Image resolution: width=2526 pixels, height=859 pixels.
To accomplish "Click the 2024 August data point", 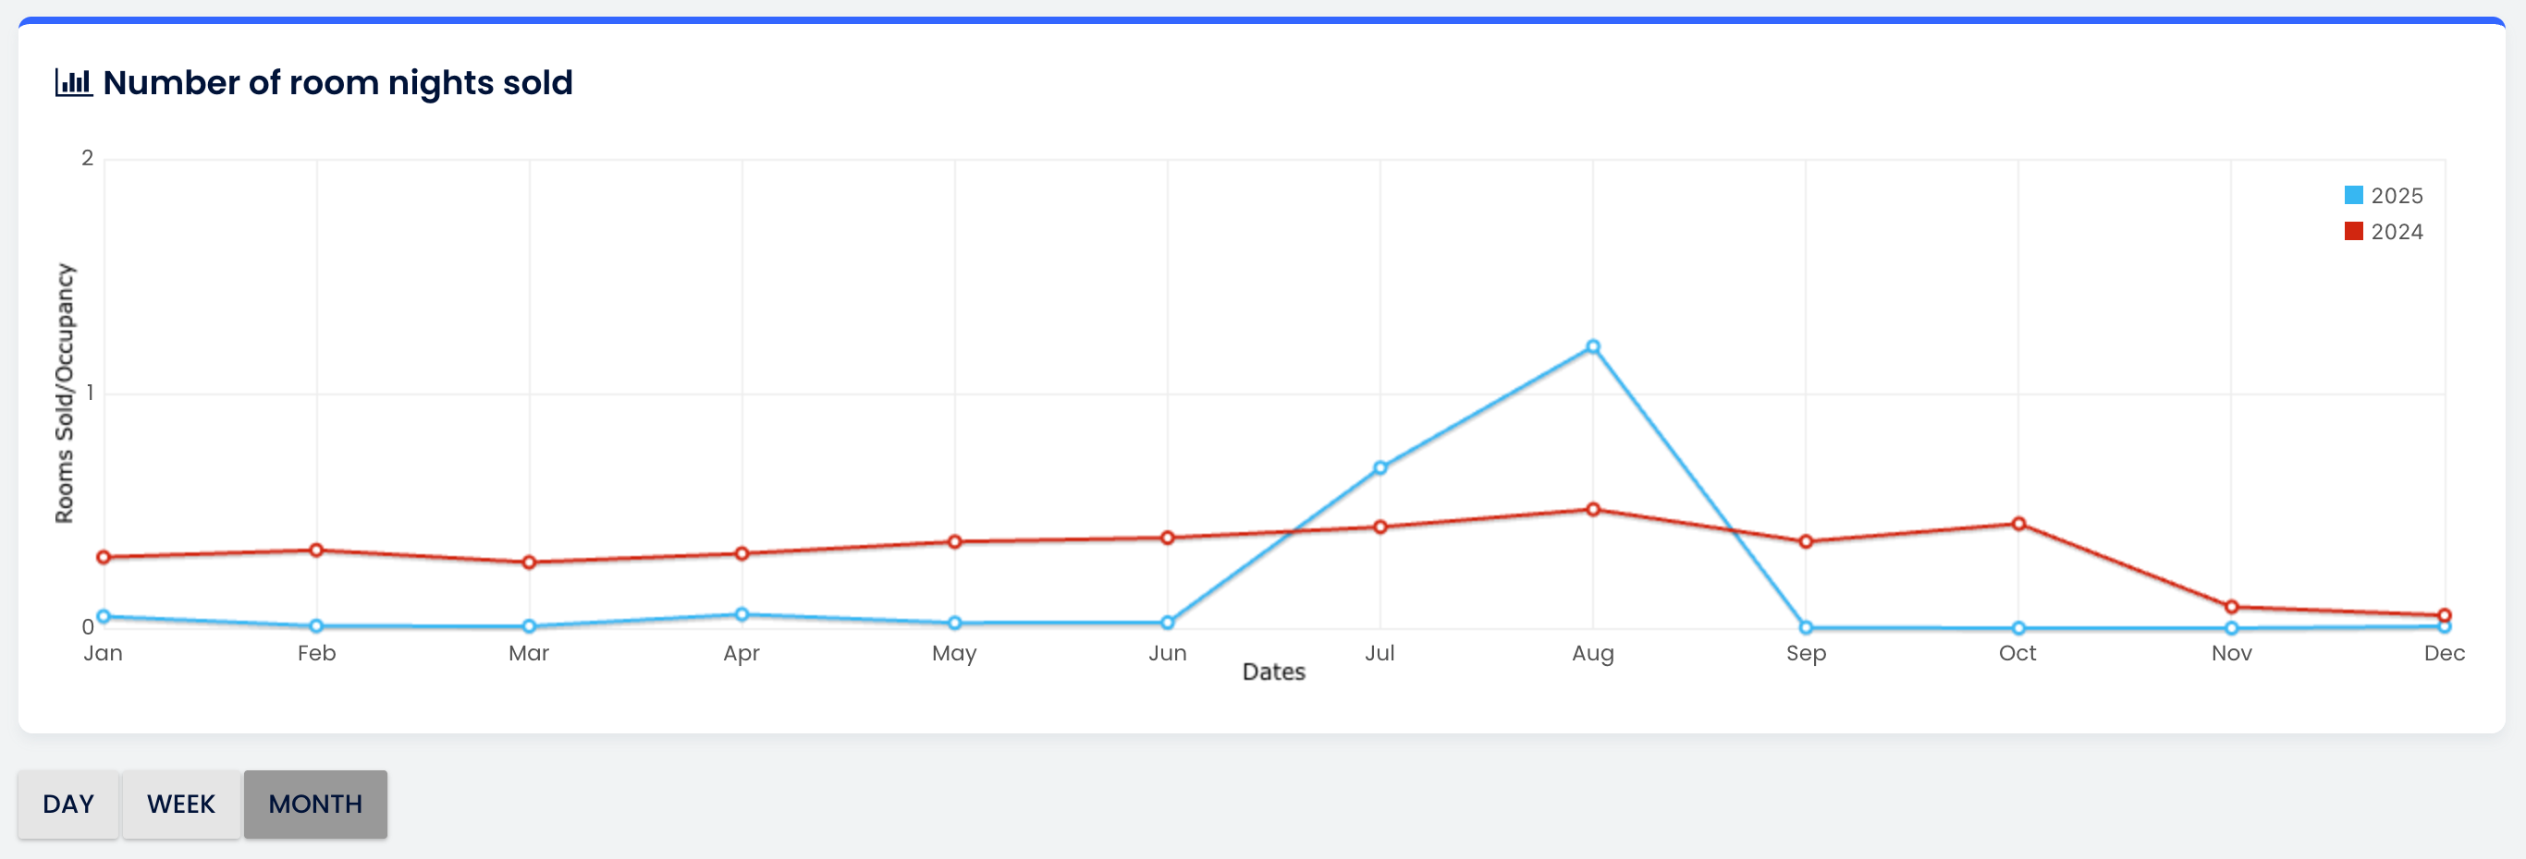I will click(1592, 509).
